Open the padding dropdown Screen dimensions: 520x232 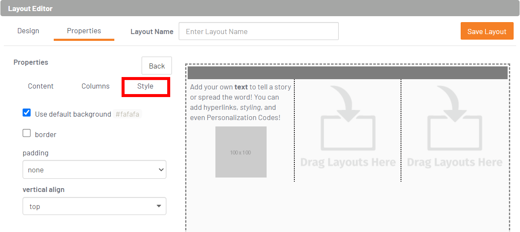point(94,169)
